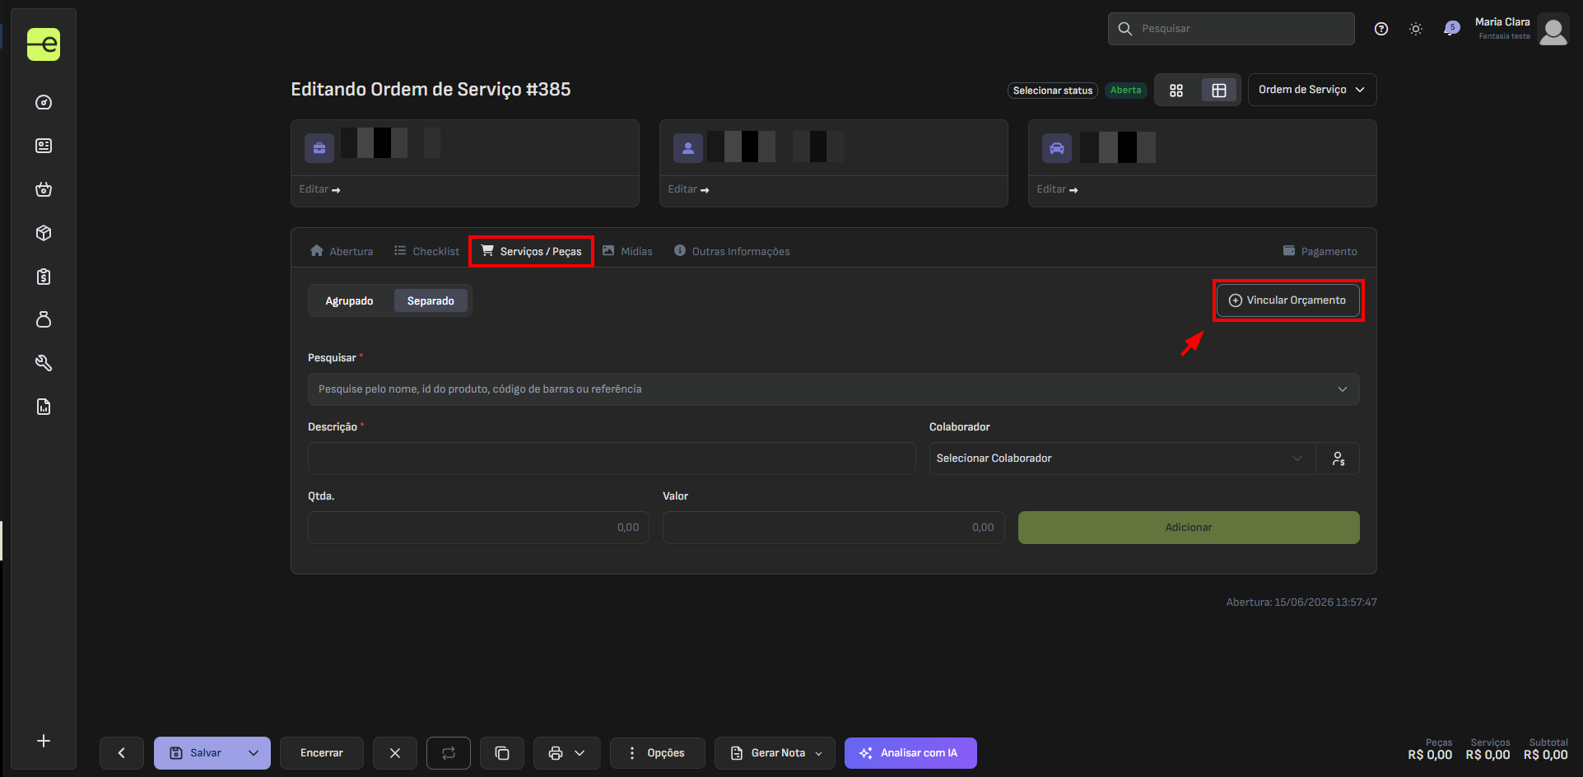
Task: Open the Selecionar Colaborador dropdown
Action: click(x=1122, y=458)
